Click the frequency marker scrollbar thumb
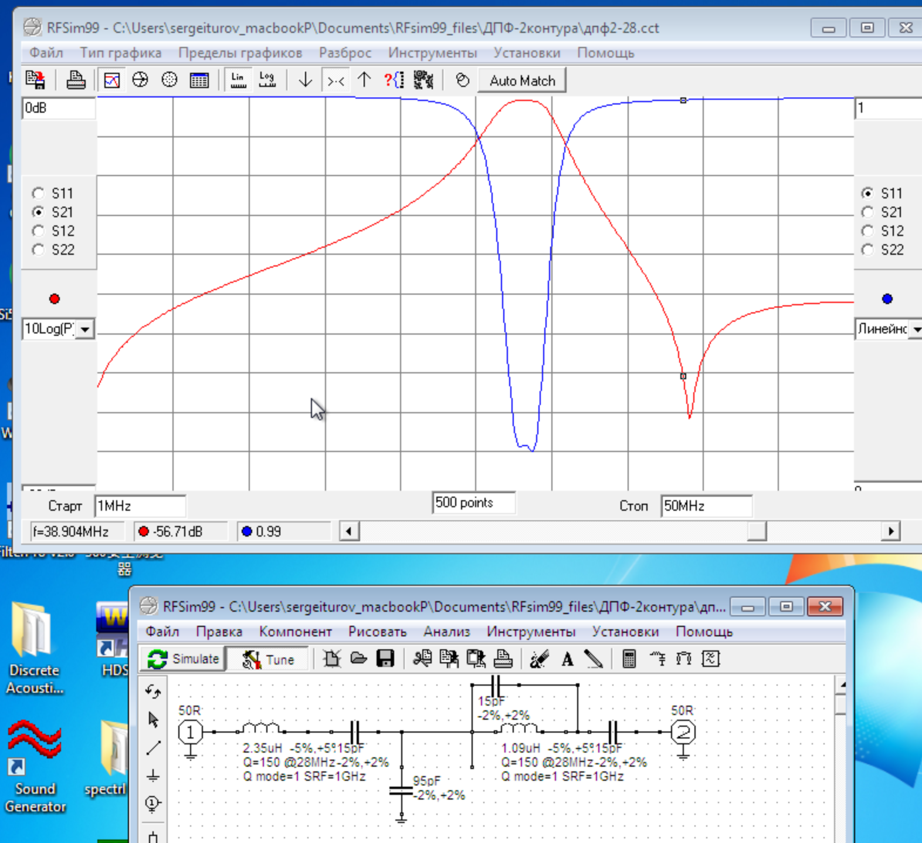Image resolution: width=922 pixels, height=843 pixels. click(757, 531)
